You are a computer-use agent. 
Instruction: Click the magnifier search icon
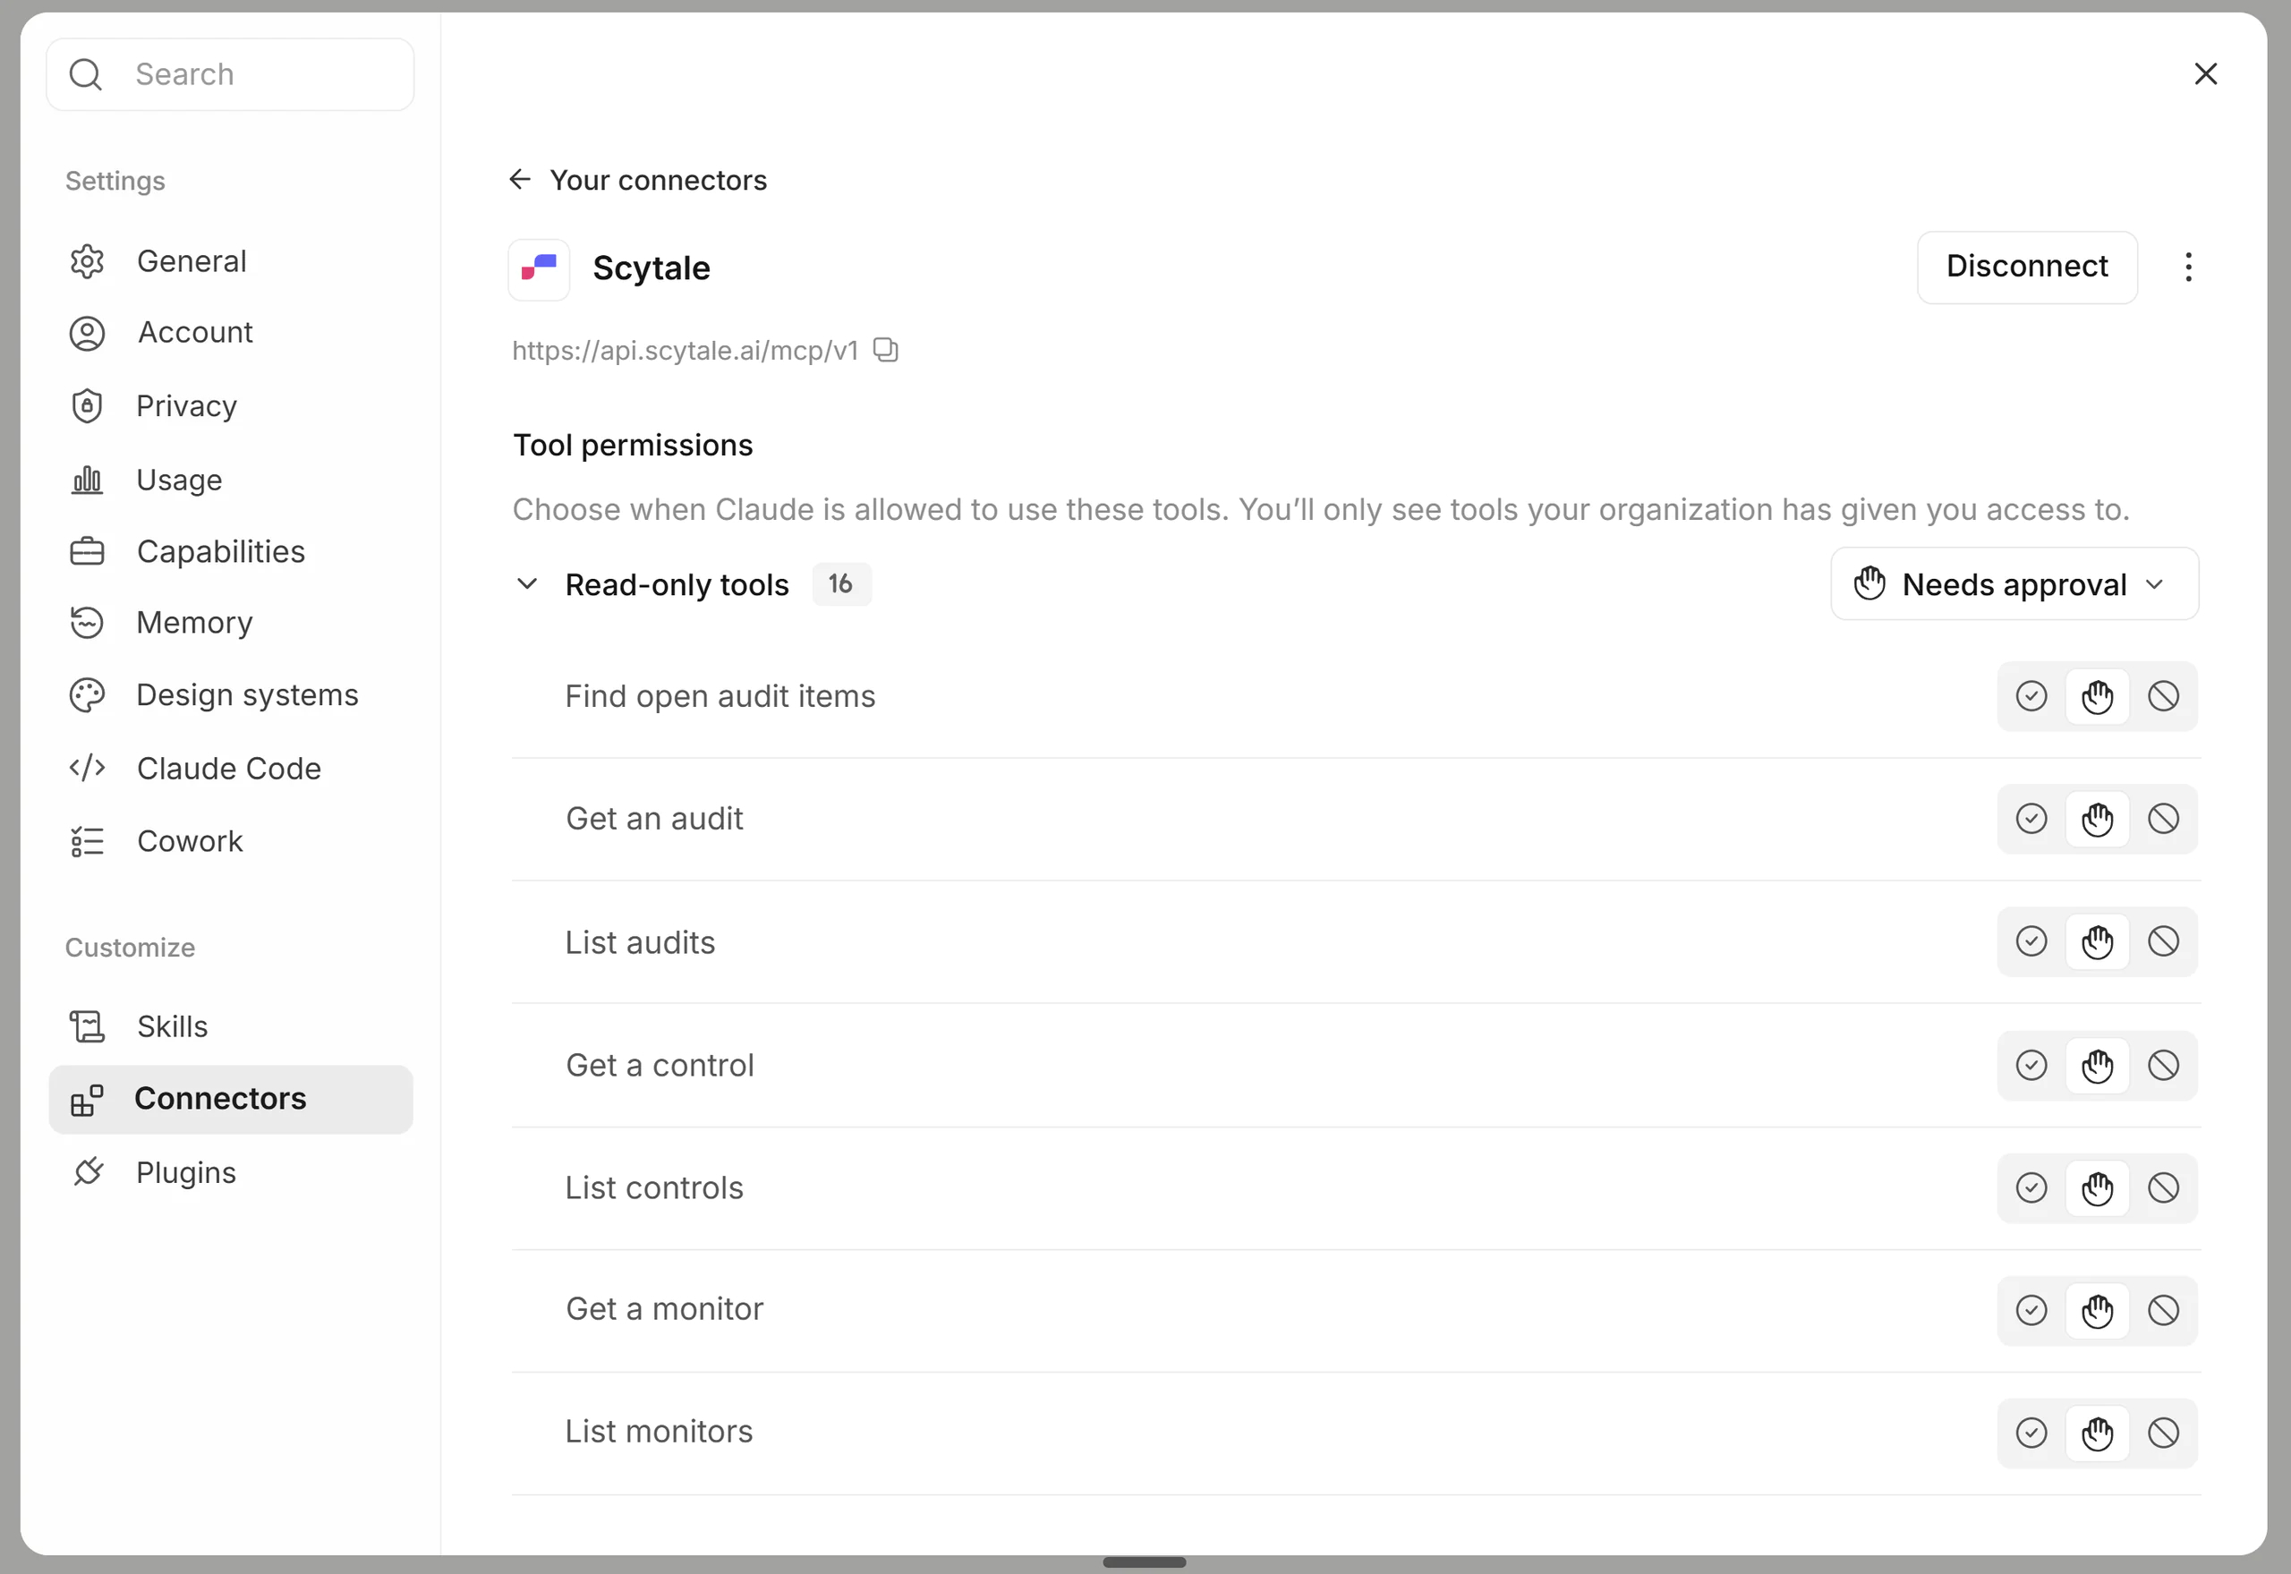point(86,75)
